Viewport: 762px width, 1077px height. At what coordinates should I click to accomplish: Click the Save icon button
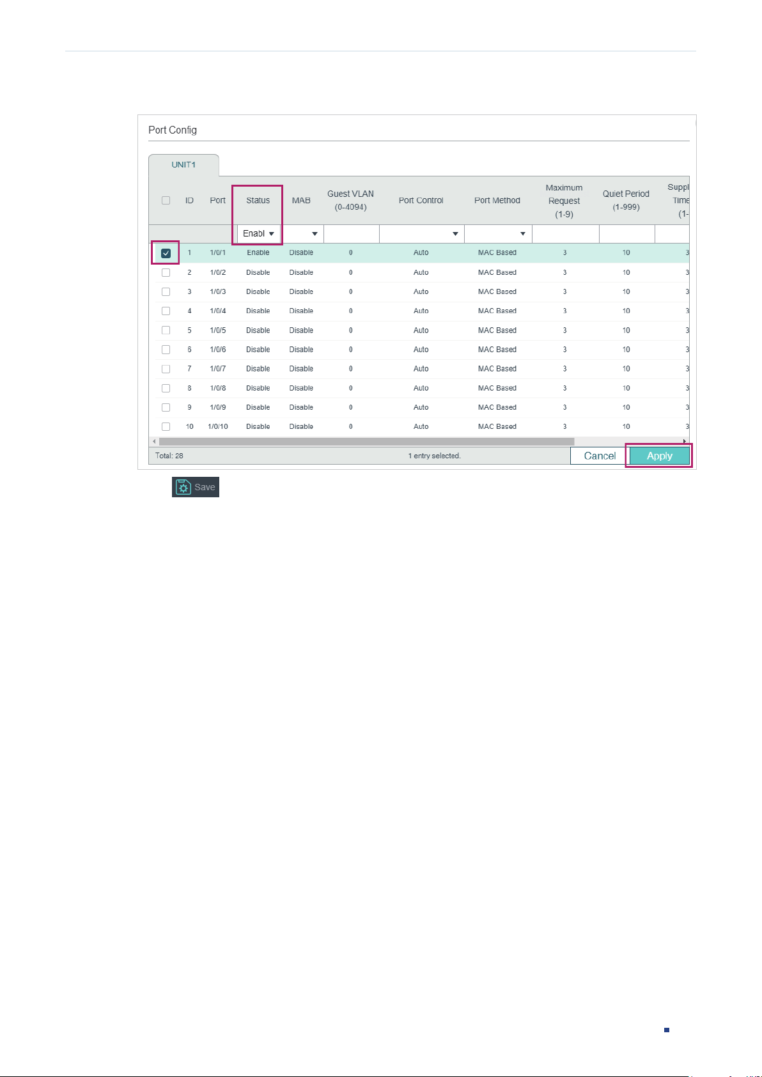click(196, 487)
